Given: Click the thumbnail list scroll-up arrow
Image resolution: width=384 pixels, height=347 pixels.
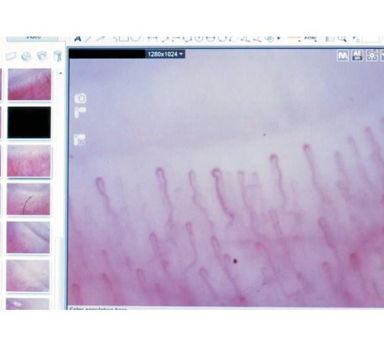Looking at the screenshot, I should pos(61,73).
